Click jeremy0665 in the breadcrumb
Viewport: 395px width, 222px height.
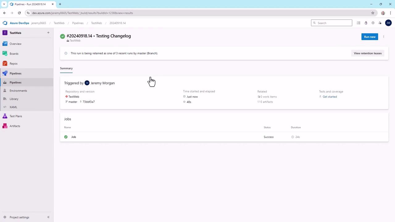click(x=39, y=23)
